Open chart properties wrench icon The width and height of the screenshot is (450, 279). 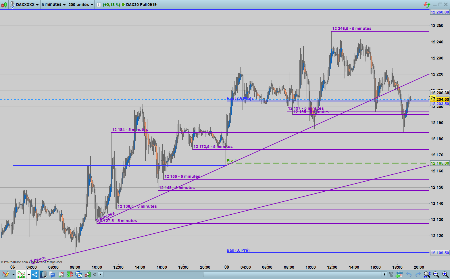[x=87, y=274]
